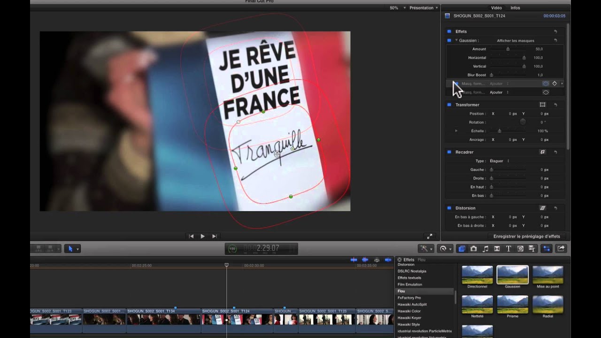Click the Amount slider handle

[x=508, y=49]
